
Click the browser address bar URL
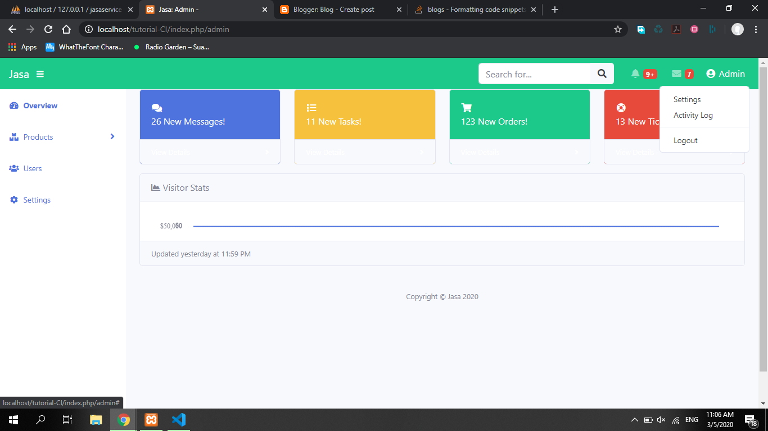(x=164, y=29)
